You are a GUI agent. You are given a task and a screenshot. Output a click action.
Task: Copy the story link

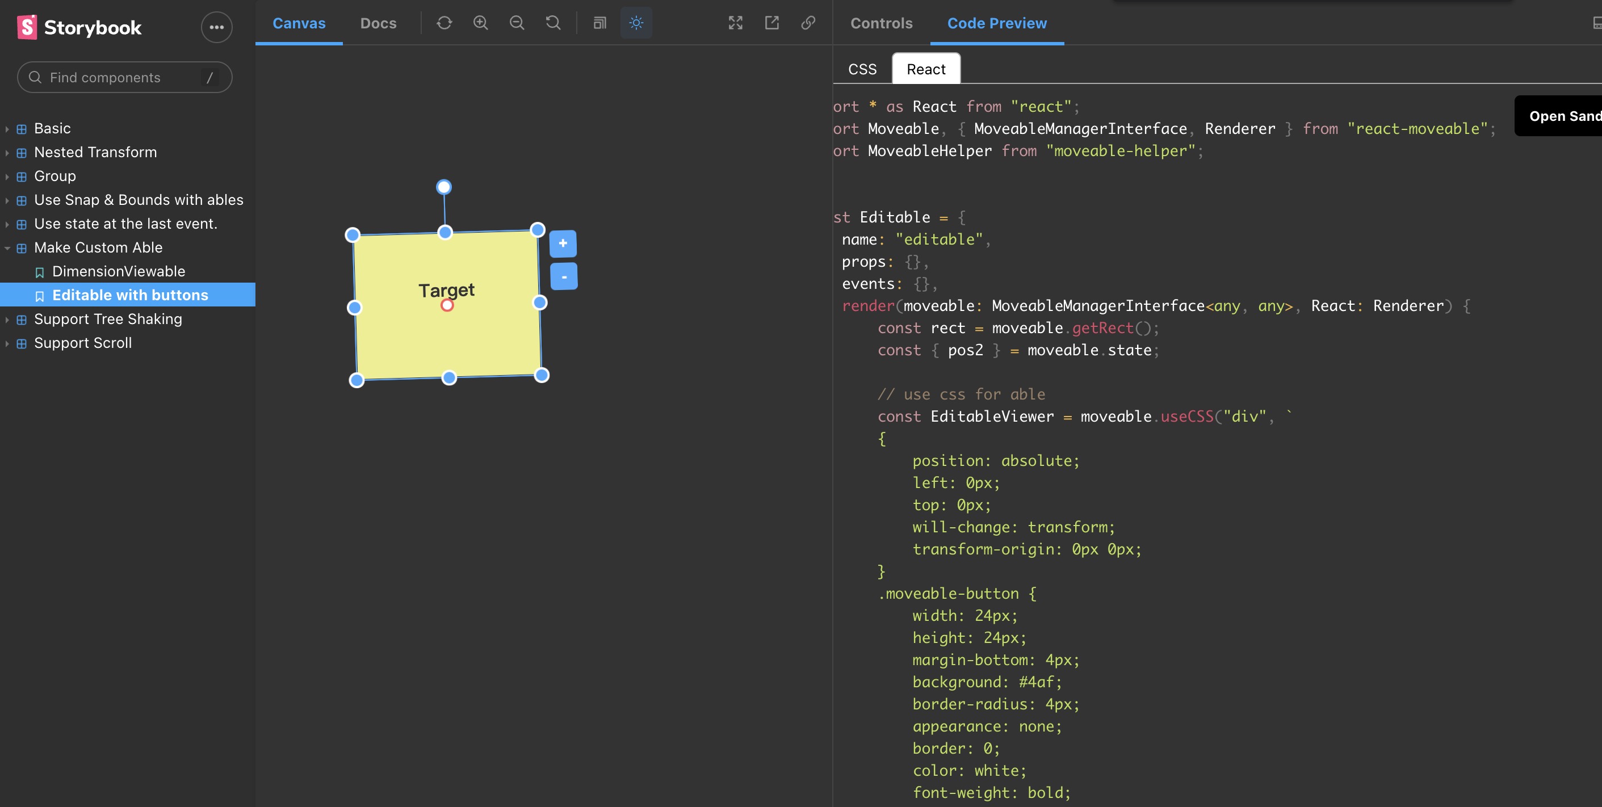point(807,23)
